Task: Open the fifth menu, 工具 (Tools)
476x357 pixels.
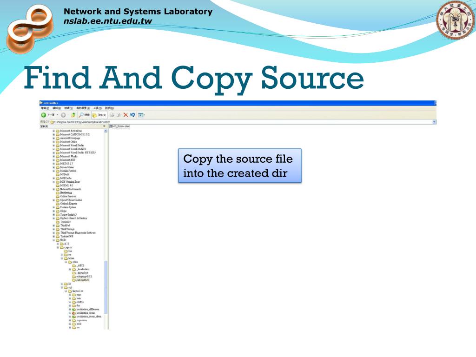Action: click(x=98, y=108)
